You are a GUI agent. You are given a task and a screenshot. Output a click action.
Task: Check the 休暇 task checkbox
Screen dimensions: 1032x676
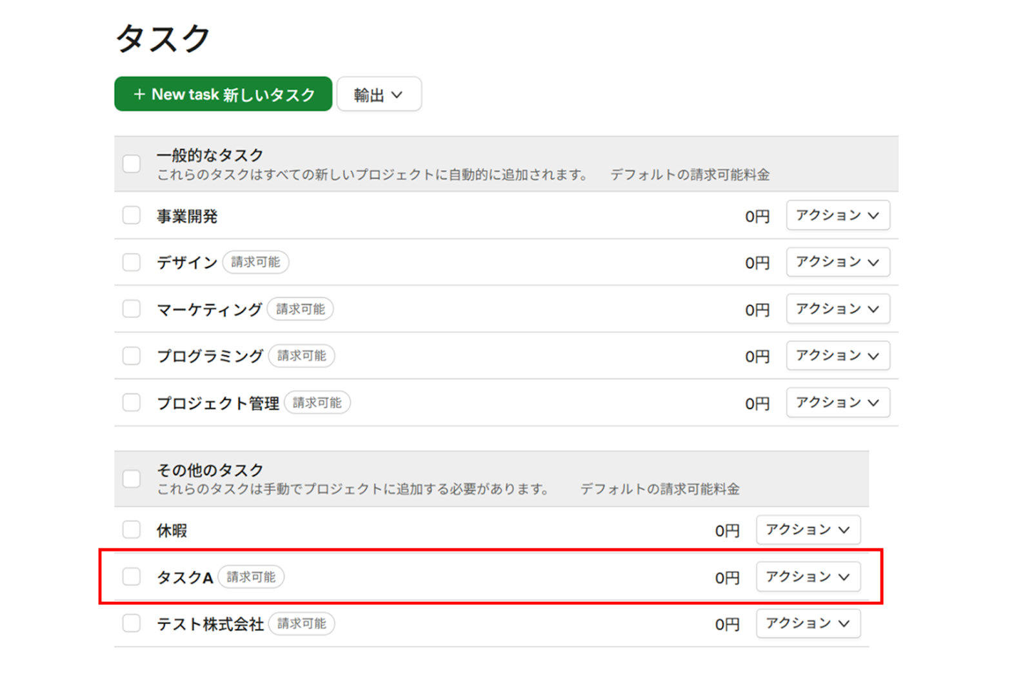(132, 530)
